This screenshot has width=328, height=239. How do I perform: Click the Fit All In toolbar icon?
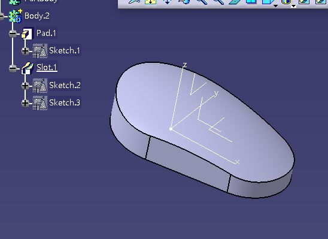click(151, 2)
